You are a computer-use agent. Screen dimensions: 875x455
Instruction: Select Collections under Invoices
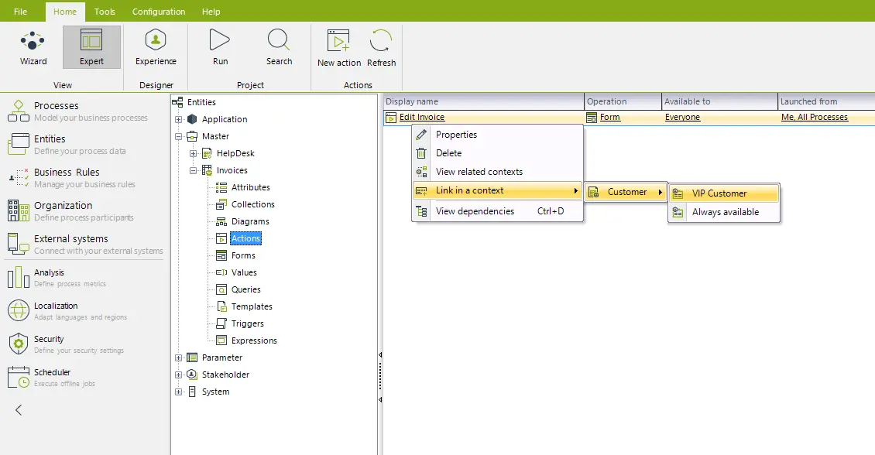[x=252, y=204]
